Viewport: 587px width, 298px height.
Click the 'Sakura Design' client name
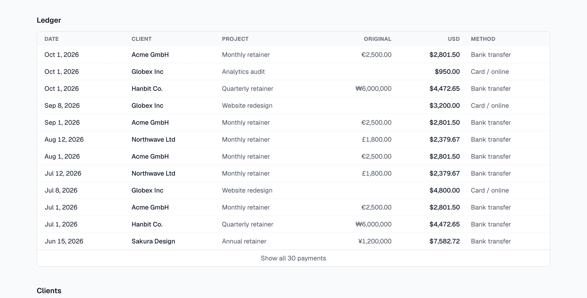153,241
